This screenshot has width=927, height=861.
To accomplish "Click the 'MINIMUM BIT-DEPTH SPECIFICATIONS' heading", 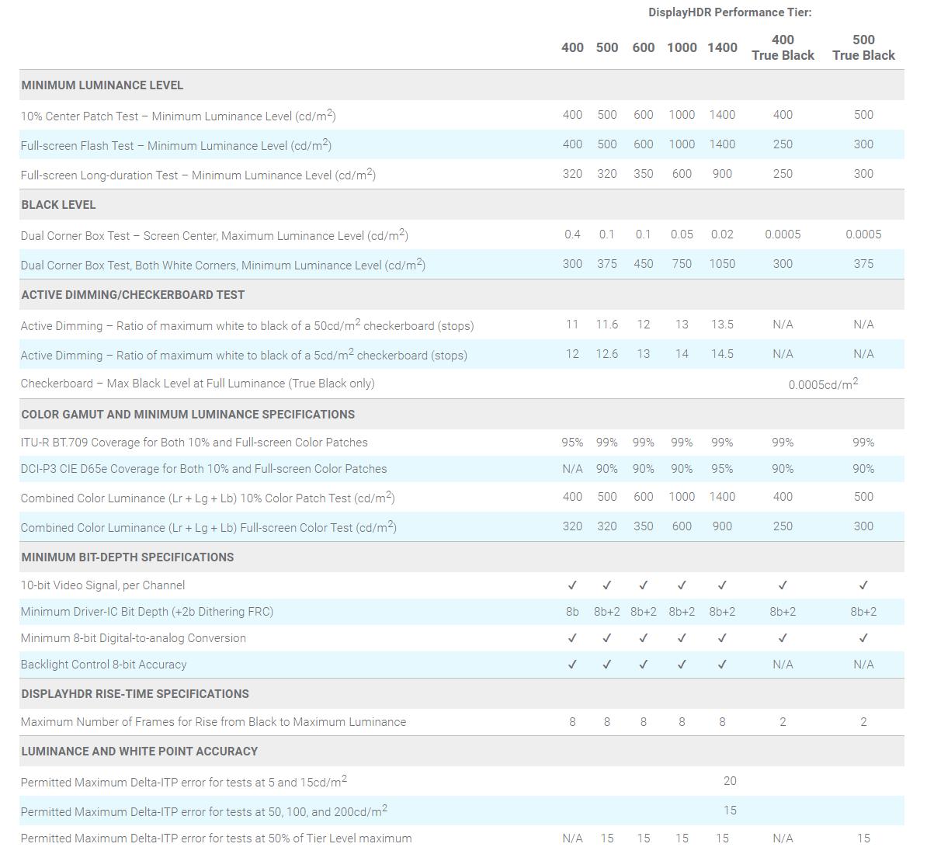I will click(127, 557).
